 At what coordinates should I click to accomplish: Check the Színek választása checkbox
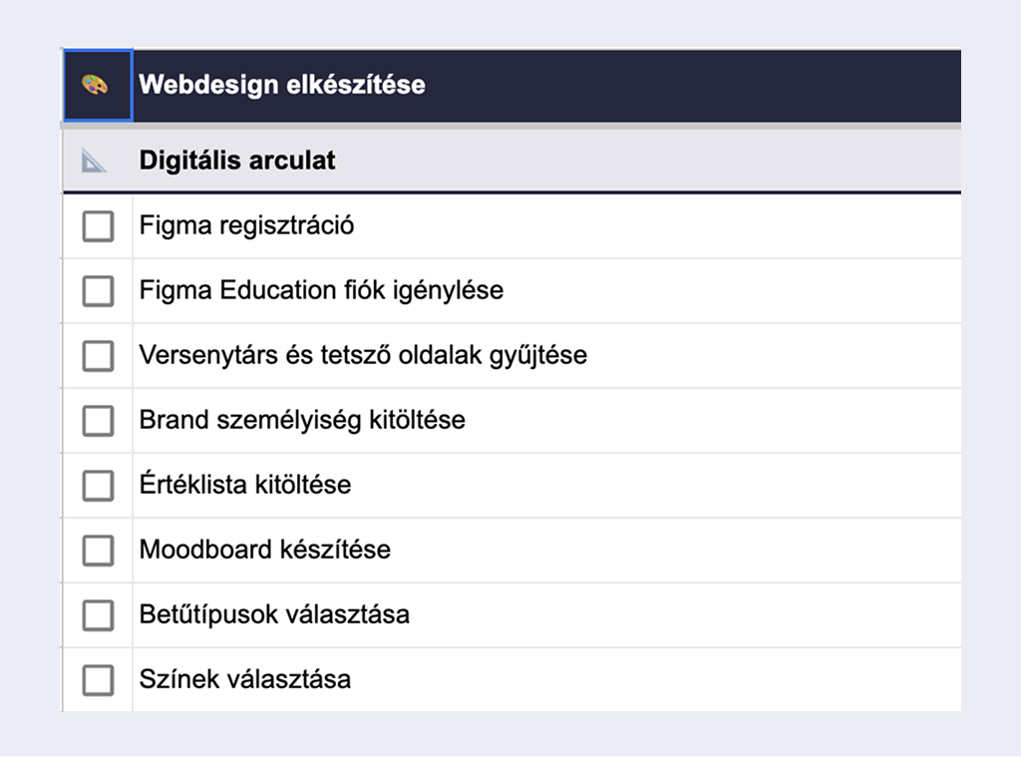tap(98, 680)
